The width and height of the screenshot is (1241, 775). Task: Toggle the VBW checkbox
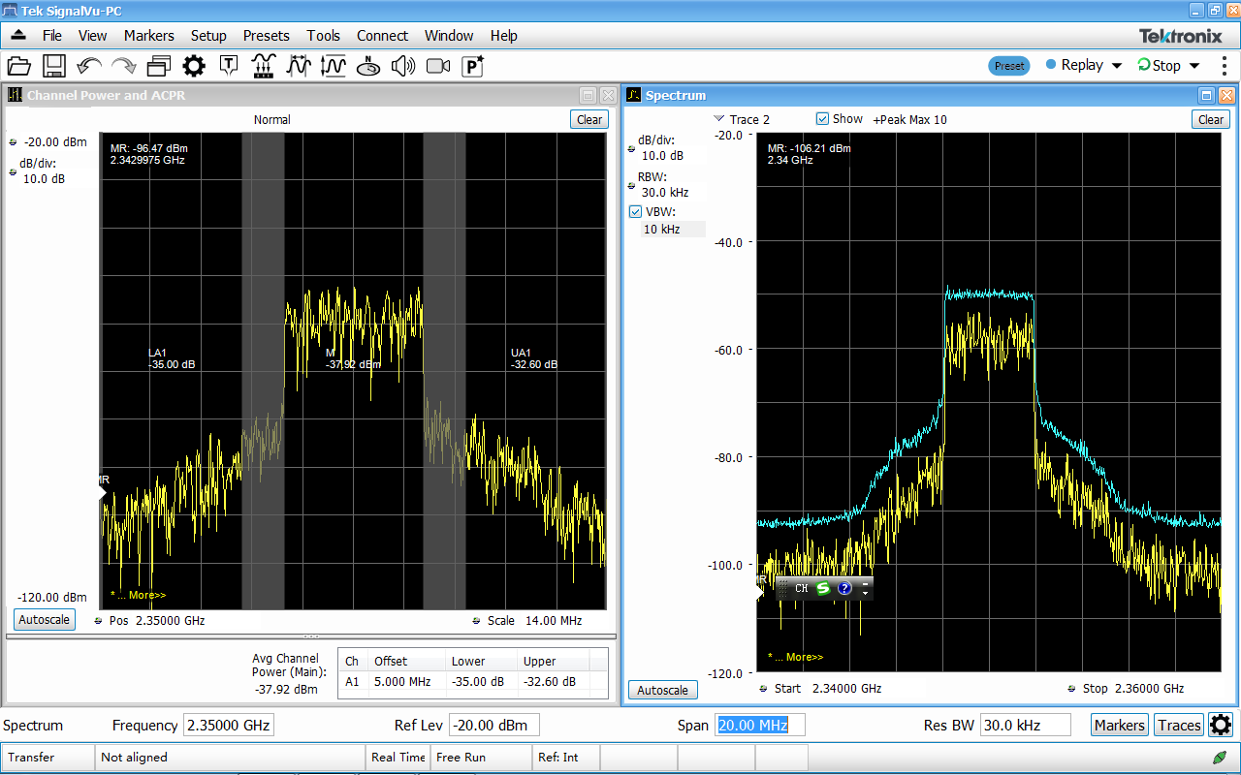636,211
